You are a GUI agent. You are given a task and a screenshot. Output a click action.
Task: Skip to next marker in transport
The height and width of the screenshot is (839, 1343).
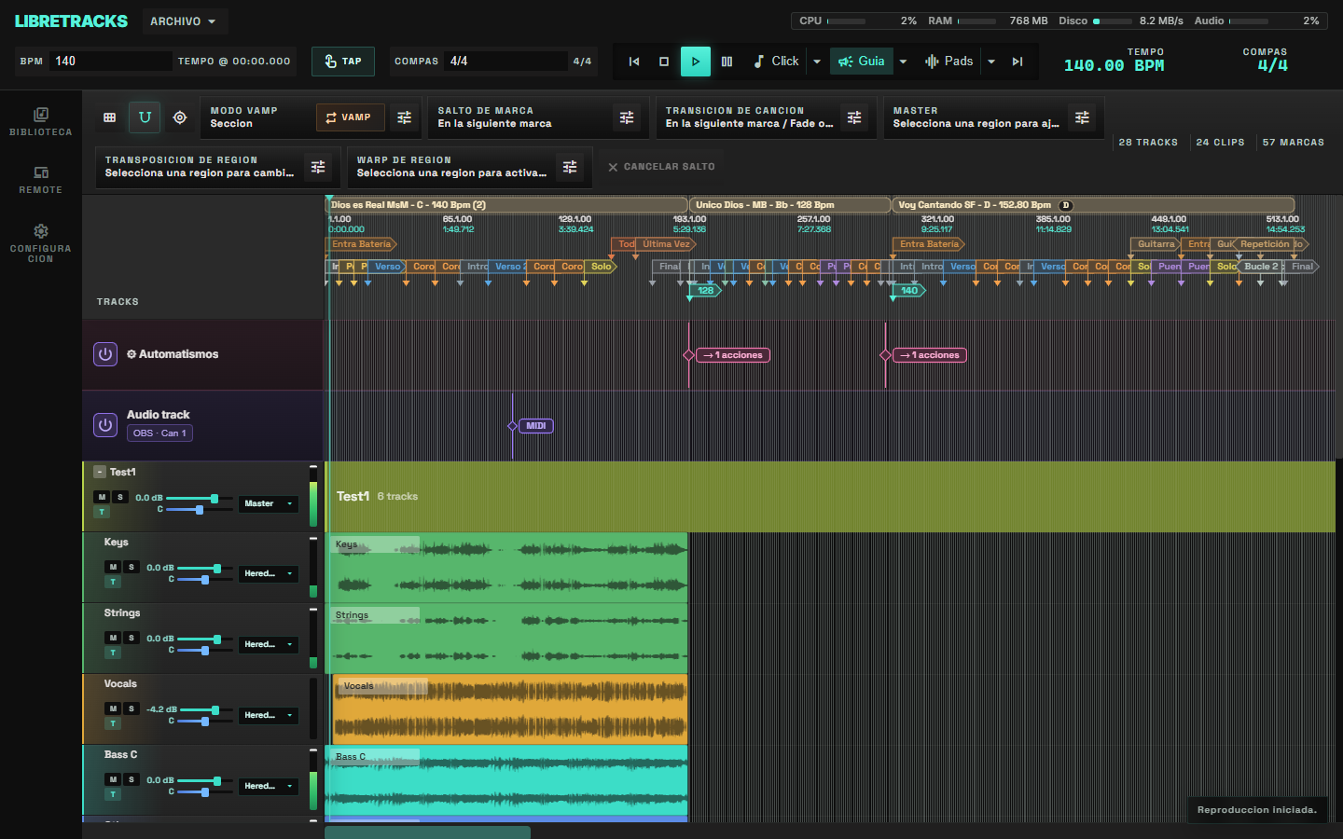[x=1018, y=62]
